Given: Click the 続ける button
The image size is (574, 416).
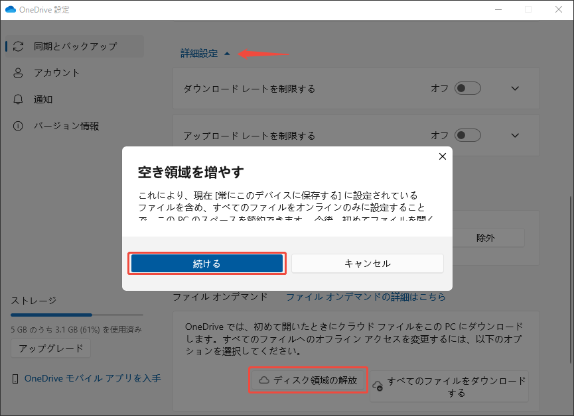Looking at the screenshot, I should pos(207,264).
